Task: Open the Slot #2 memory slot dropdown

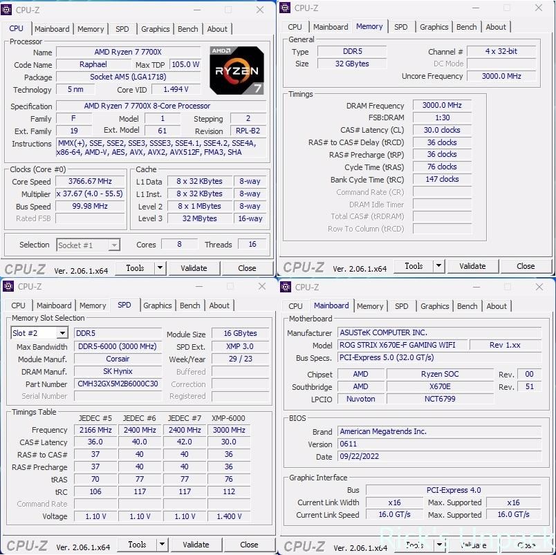Action: coord(62,332)
